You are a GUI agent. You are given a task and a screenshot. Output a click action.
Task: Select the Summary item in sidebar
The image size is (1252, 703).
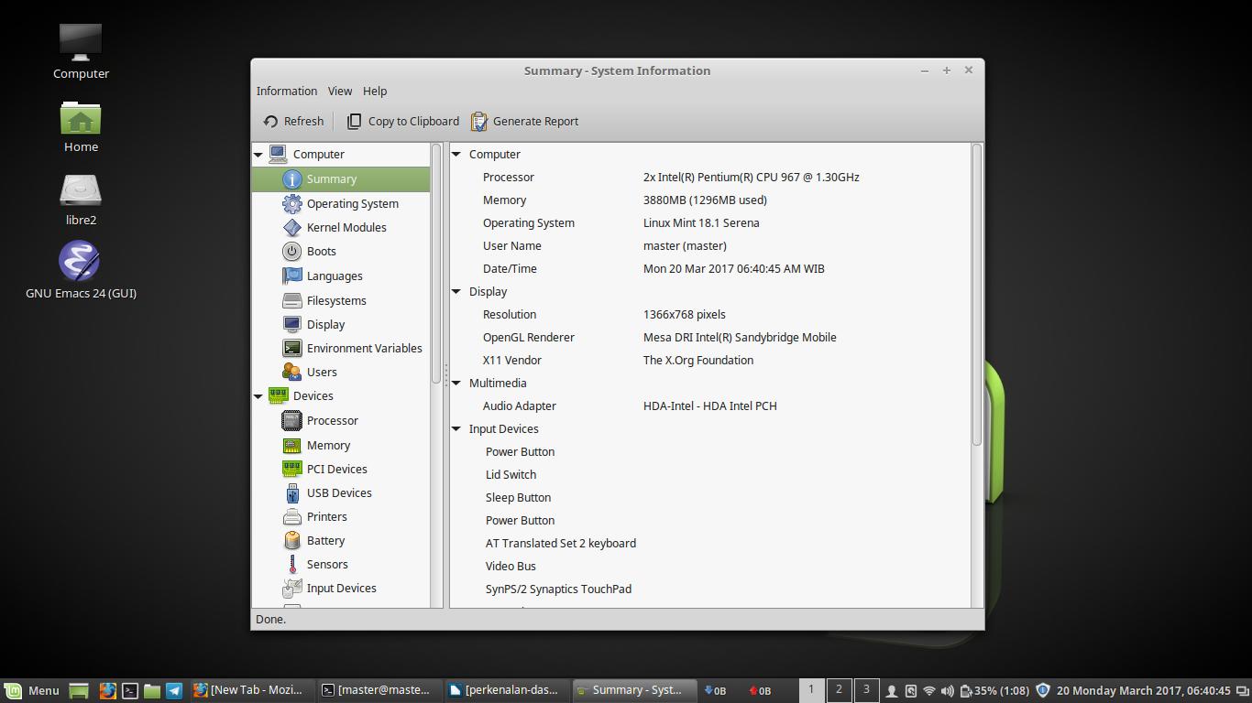pos(341,179)
